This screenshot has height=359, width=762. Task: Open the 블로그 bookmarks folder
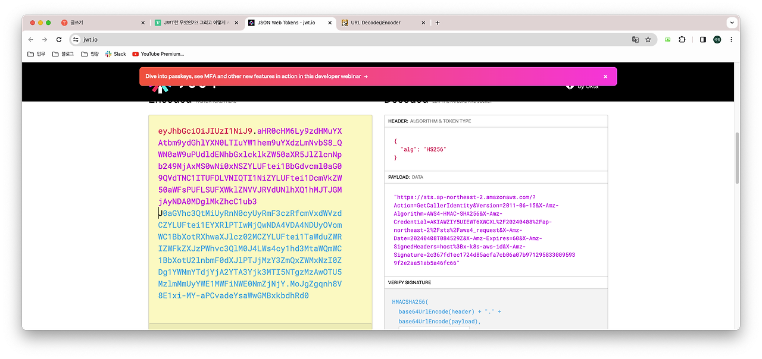click(63, 53)
